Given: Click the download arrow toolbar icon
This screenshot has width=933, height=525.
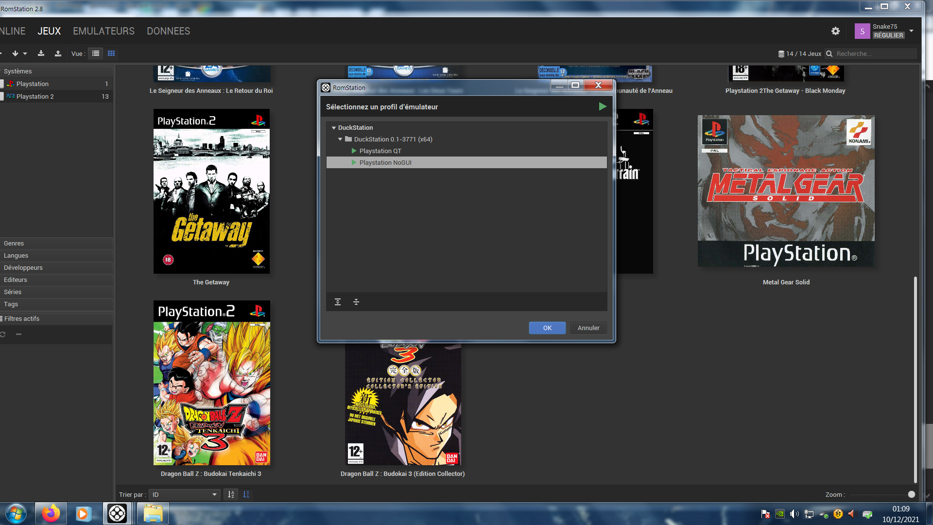Looking at the screenshot, I should pyautogui.click(x=15, y=53).
